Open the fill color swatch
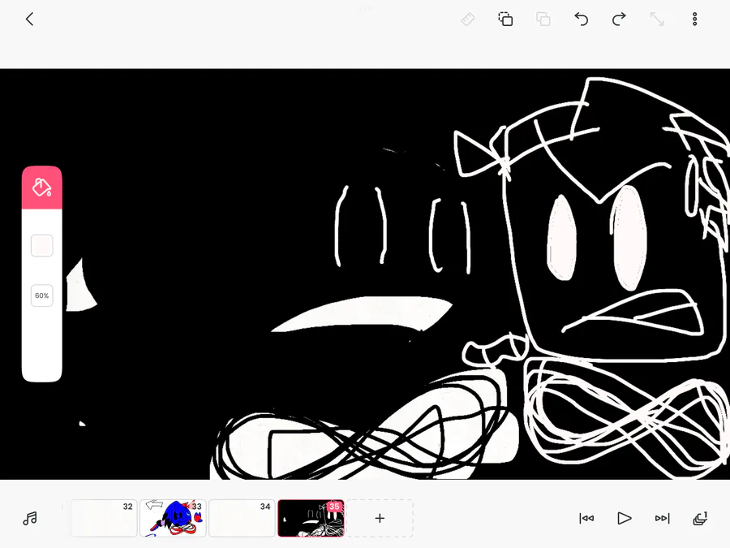Viewport: 730px width, 548px height. coord(42,245)
